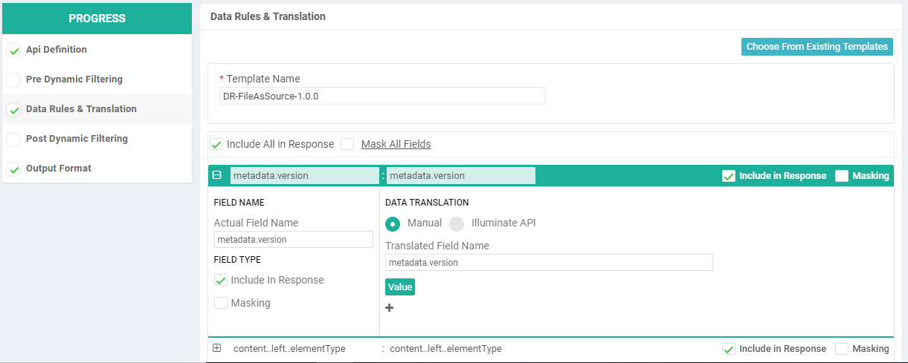Image resolution: width=908 pixels, height=363 pixels.
Task: Toggle Masking checkbox in metadata.version header
Action: [x=842, y=176]
